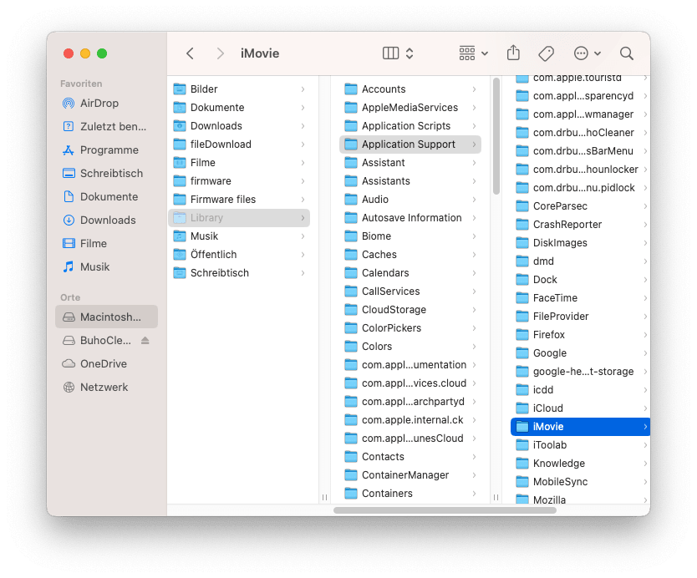This screenshot has width=697, height=578.
Task: Click the Share icon in toolbar
Action: coord(513,53)
